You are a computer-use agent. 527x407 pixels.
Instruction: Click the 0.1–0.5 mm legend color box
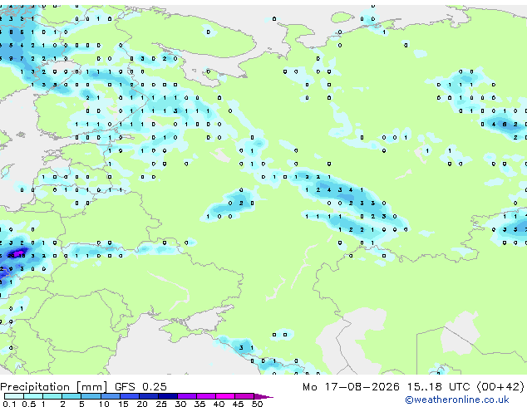click(14, 396)
